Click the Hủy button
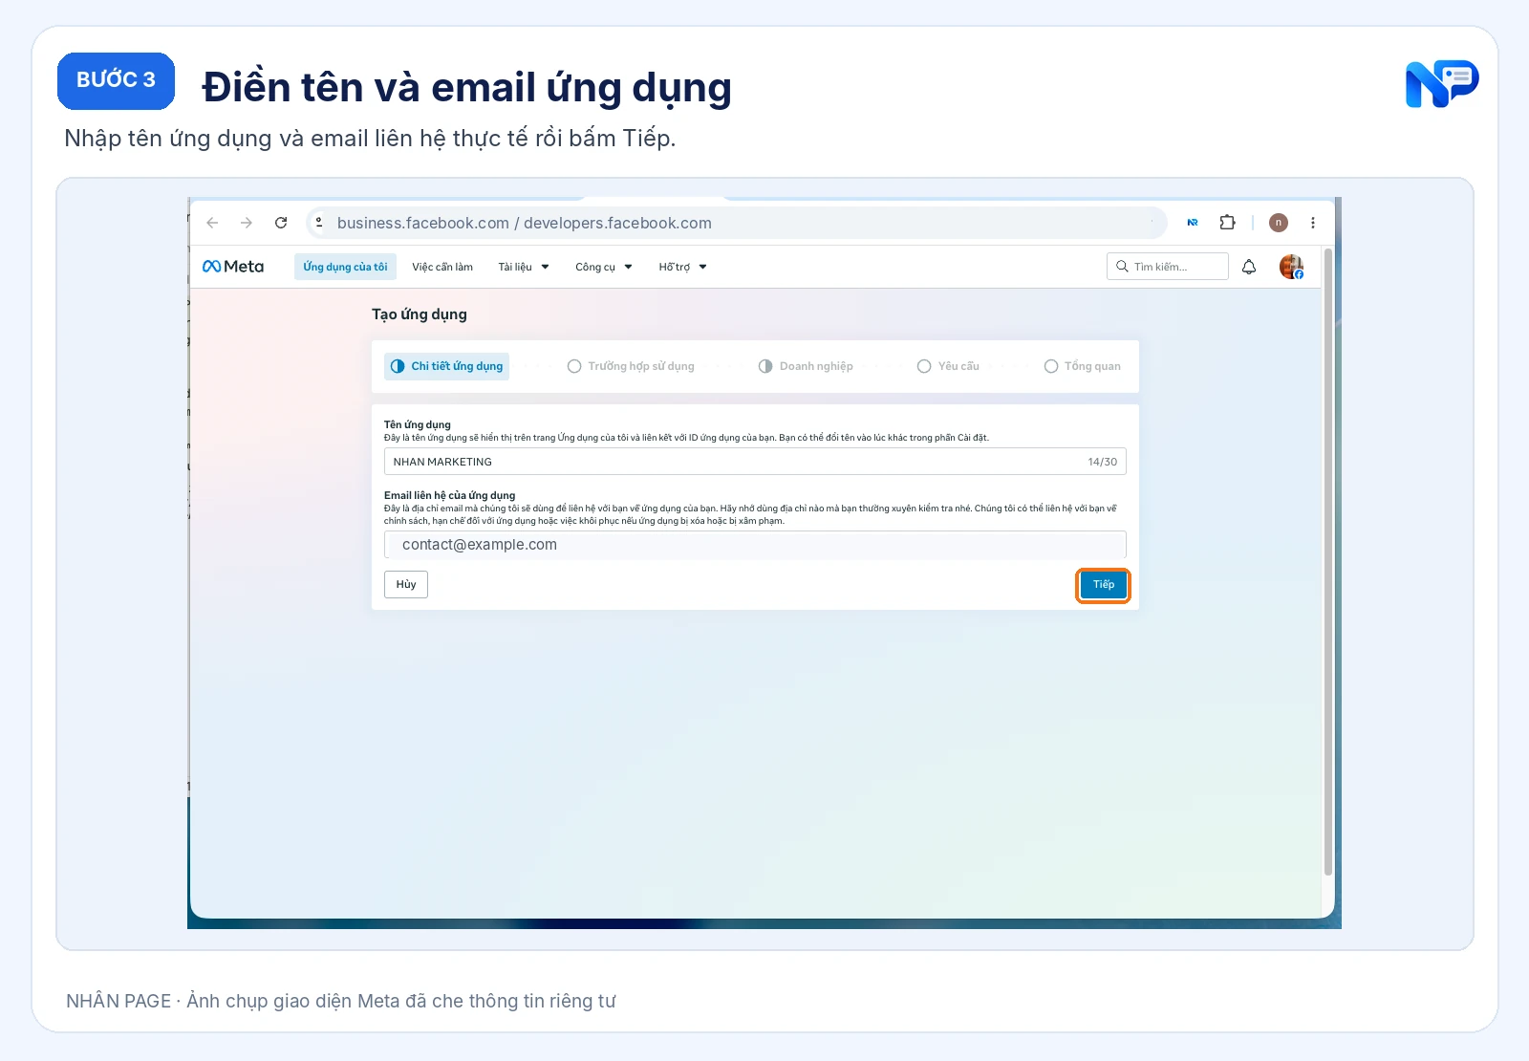This screenshot has height=1061, width=1529. coord(406,585)
